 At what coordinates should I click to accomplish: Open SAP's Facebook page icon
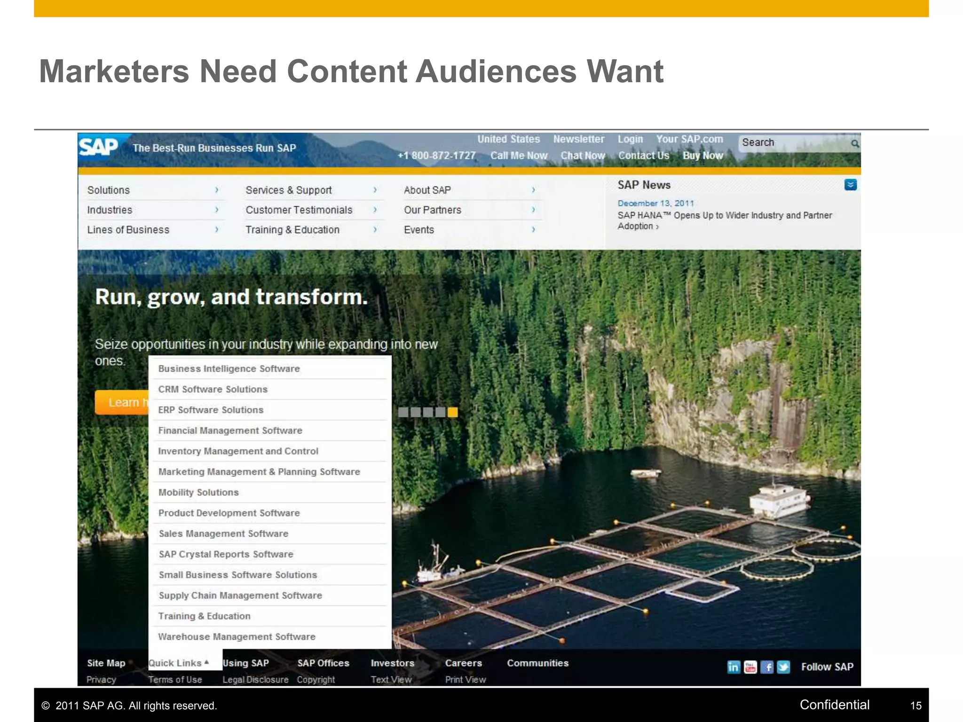pyautogui.click(x=767, y=667)
